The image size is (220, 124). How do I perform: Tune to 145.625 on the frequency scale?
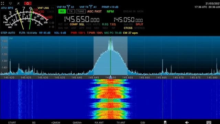[26, 77]
